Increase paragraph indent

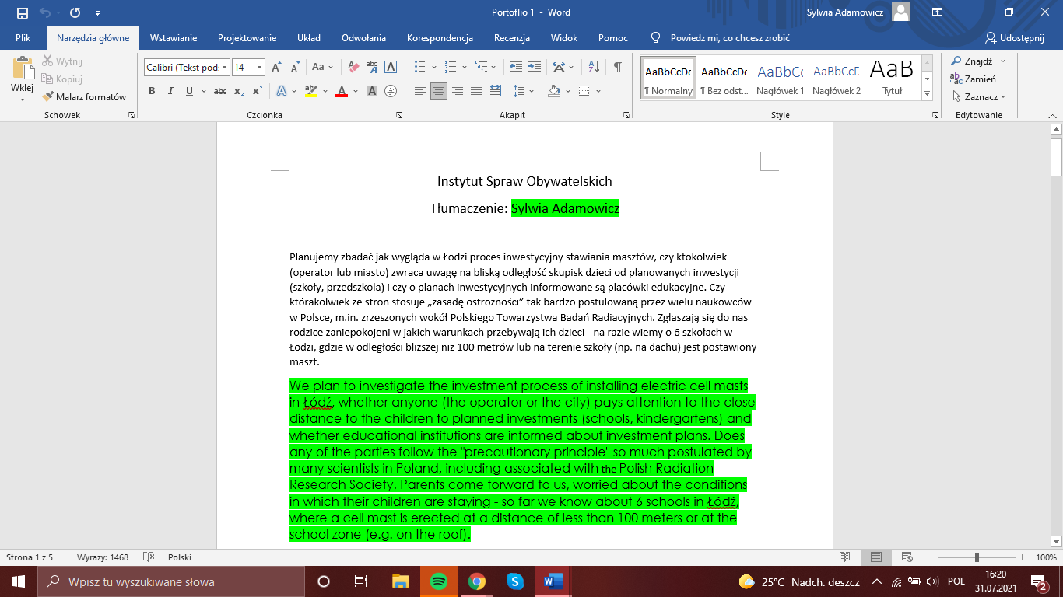(534, 67)
